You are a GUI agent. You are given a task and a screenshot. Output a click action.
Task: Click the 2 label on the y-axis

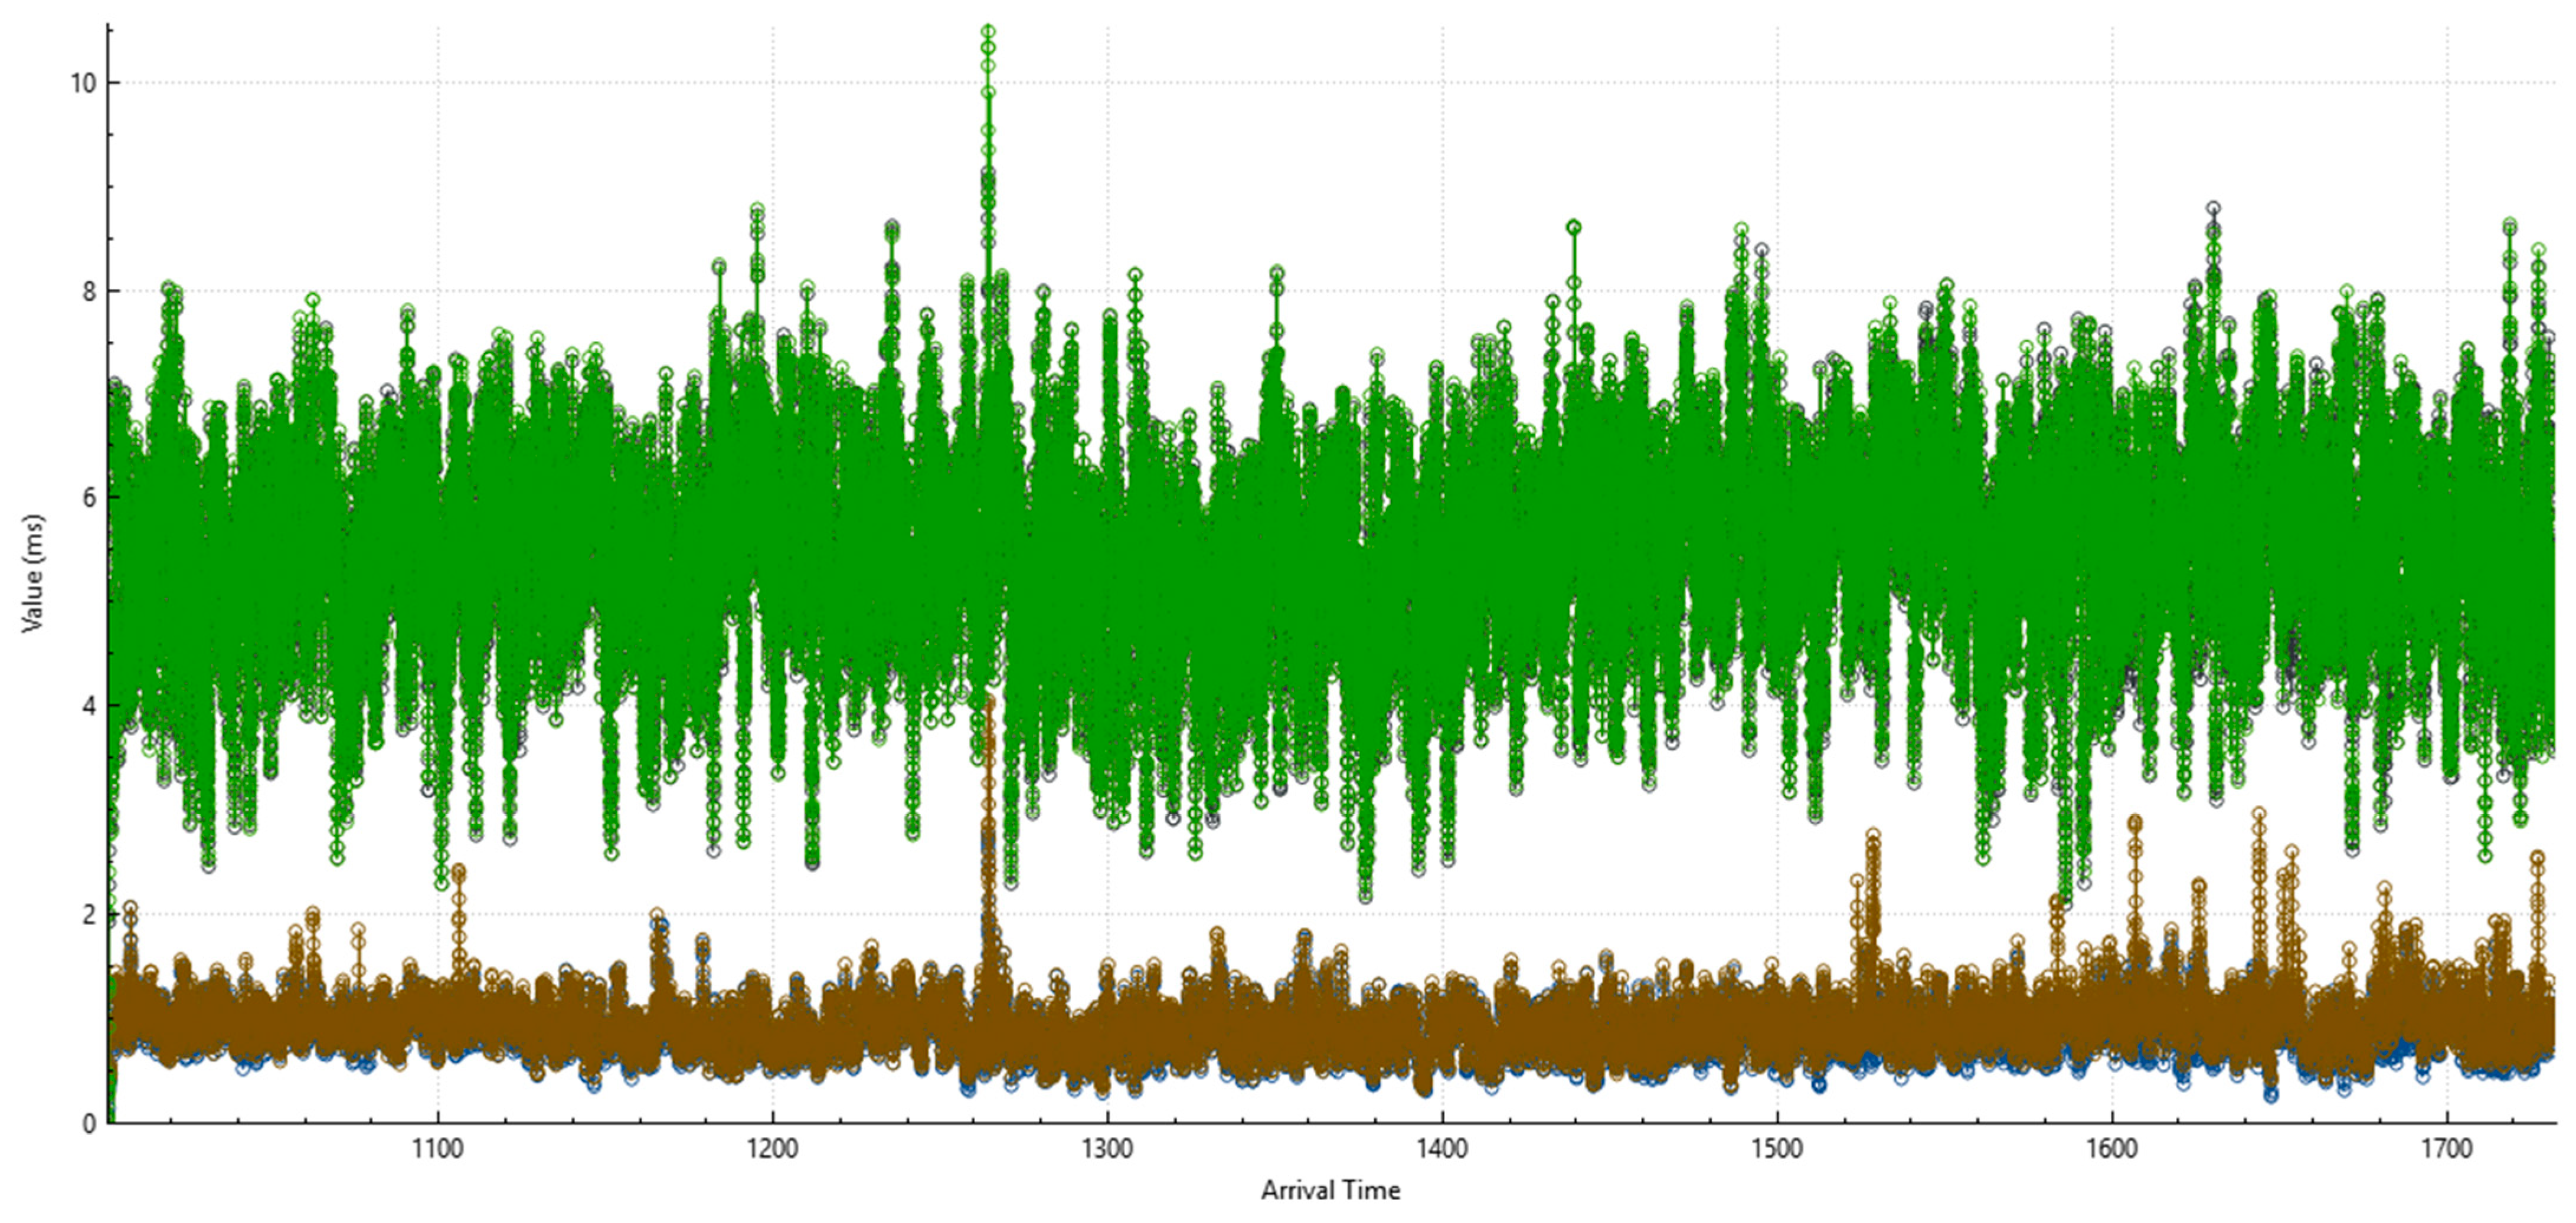pyautogui.click(x=89, y=914)
